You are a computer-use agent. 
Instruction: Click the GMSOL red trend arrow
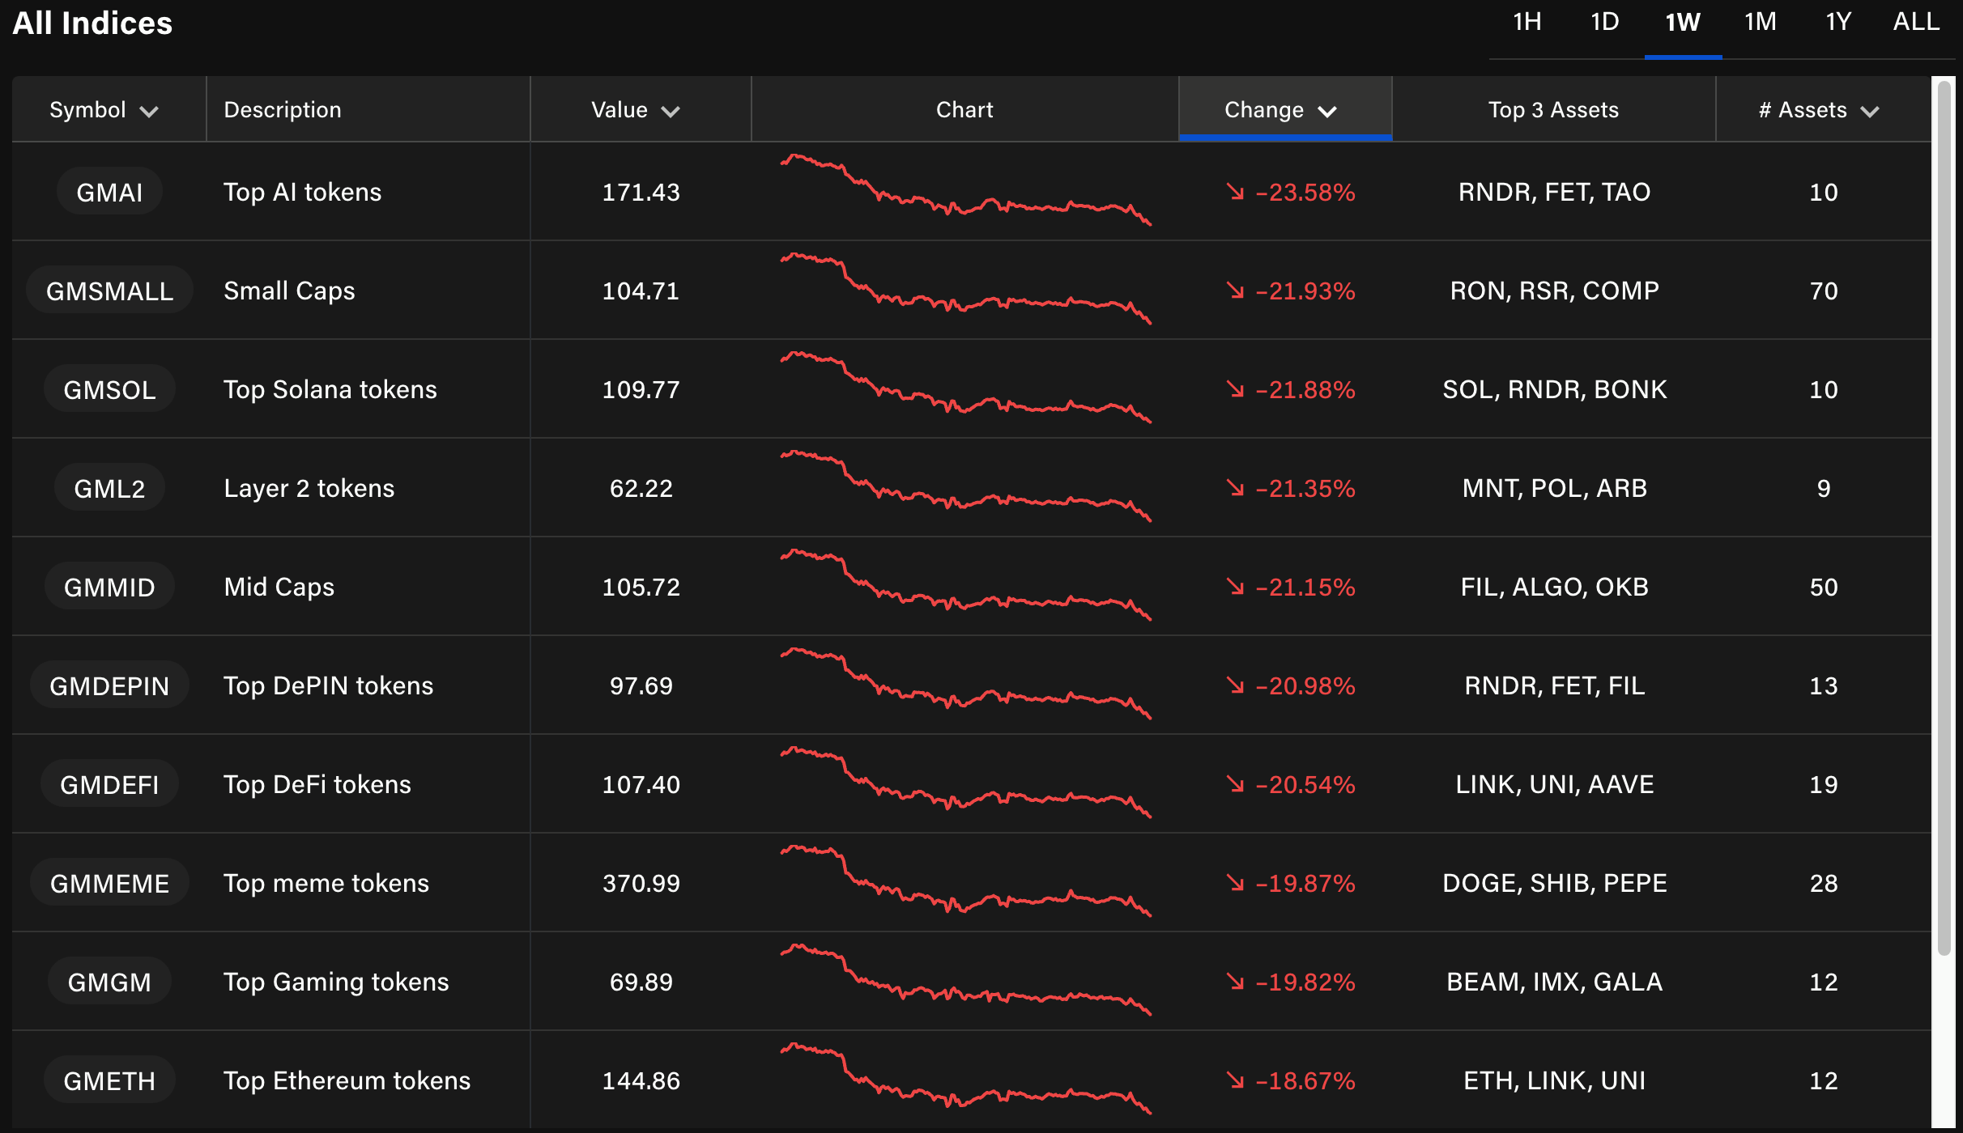(x=1235, y=389)
